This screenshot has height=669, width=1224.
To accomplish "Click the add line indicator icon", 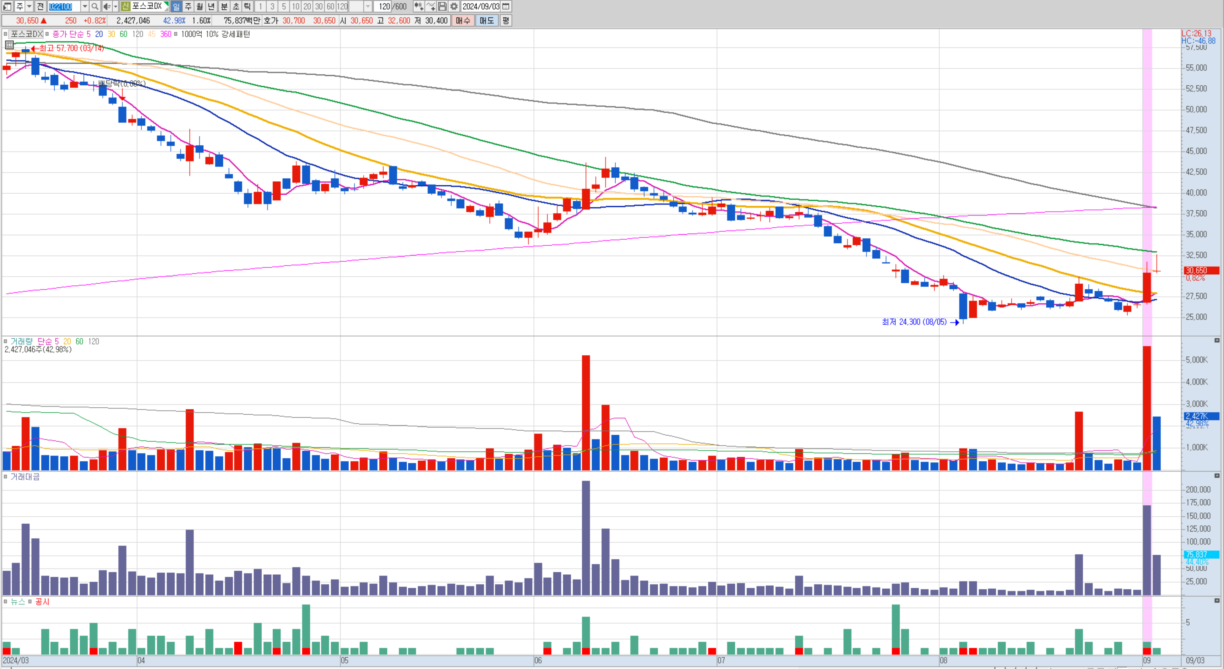I will tap(430, 6).
